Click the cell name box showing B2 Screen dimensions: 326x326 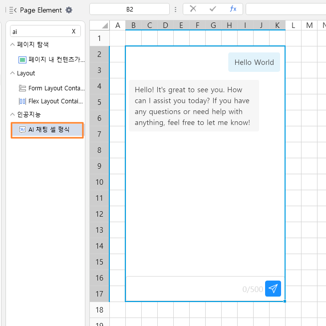tap(129, 9)
